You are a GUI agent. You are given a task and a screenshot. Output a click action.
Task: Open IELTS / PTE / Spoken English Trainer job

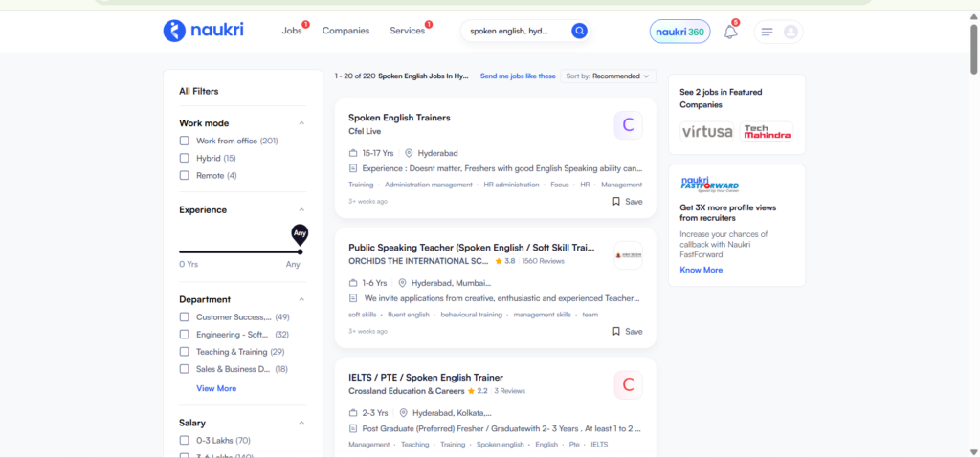[426, 378]
